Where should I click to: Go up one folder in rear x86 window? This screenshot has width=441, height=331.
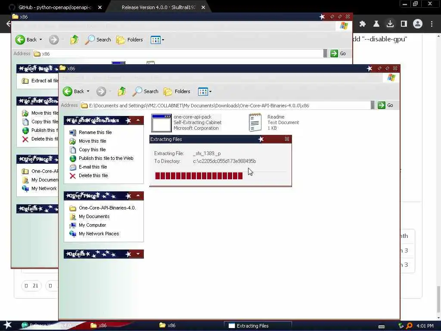click(74, 39)
